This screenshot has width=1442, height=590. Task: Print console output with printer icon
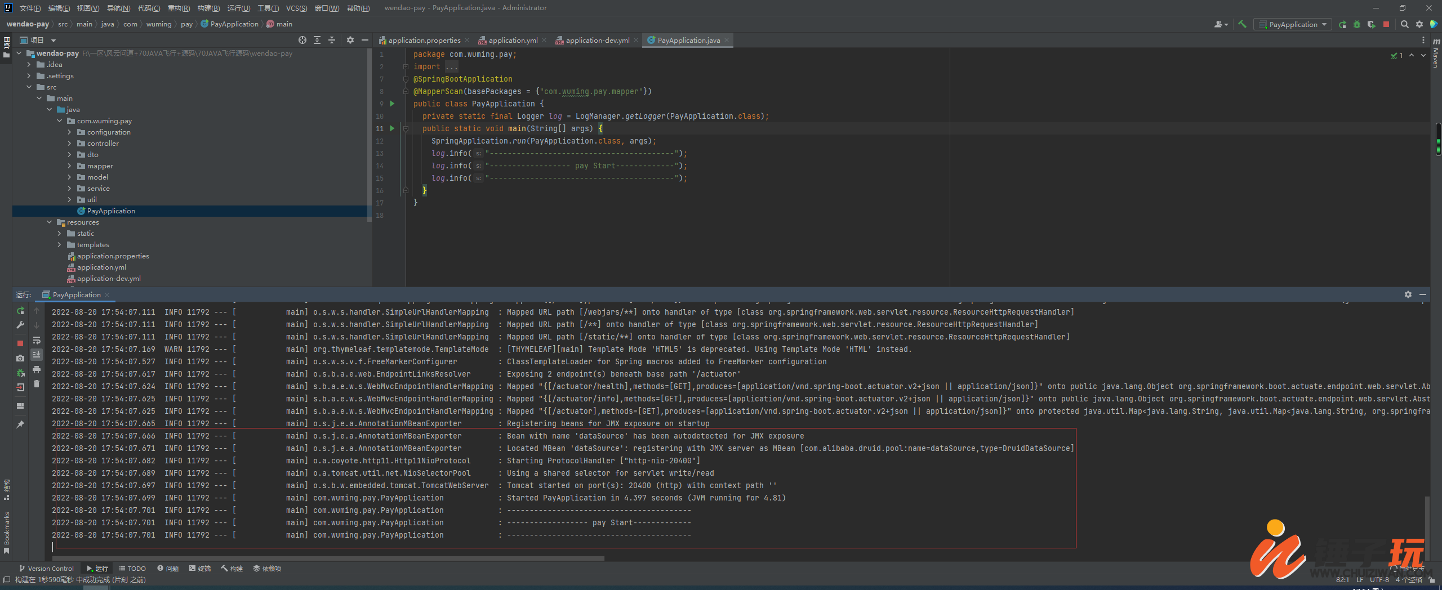click(x=37, y=369)
